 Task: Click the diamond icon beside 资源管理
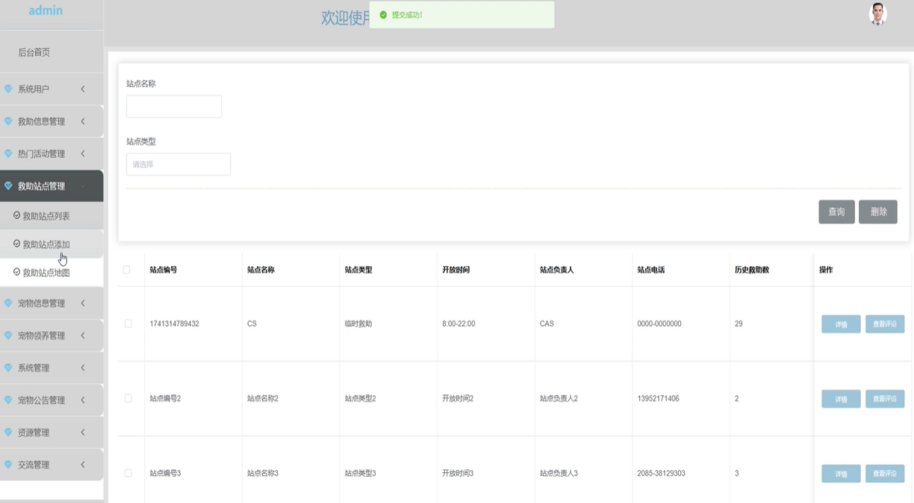click(x=8, y=433)
